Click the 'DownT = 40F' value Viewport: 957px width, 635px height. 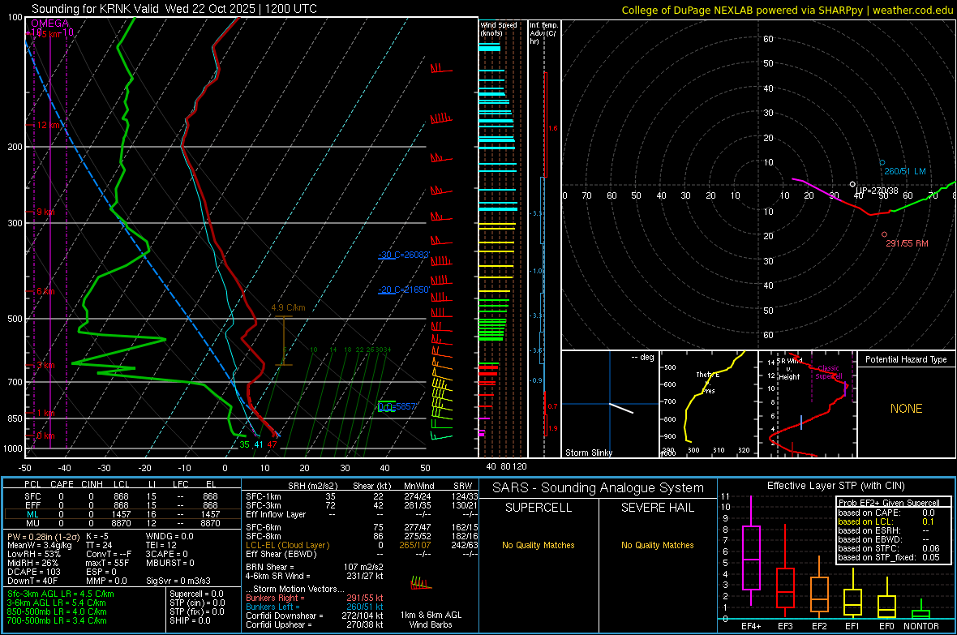(32, 581)
